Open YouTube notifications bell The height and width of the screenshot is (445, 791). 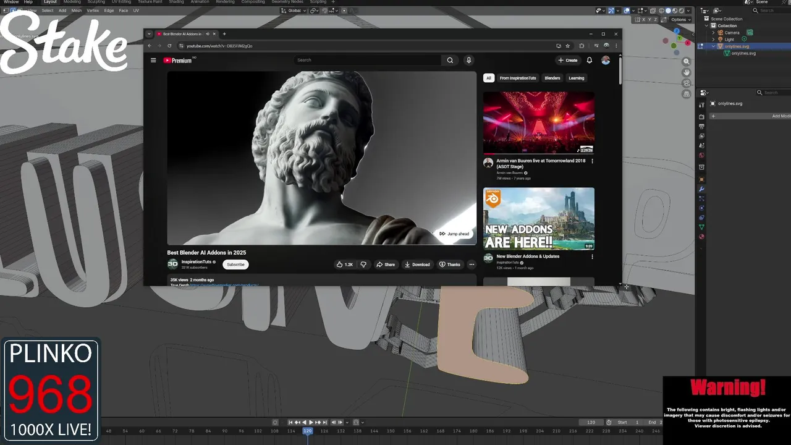pos(589,60)
